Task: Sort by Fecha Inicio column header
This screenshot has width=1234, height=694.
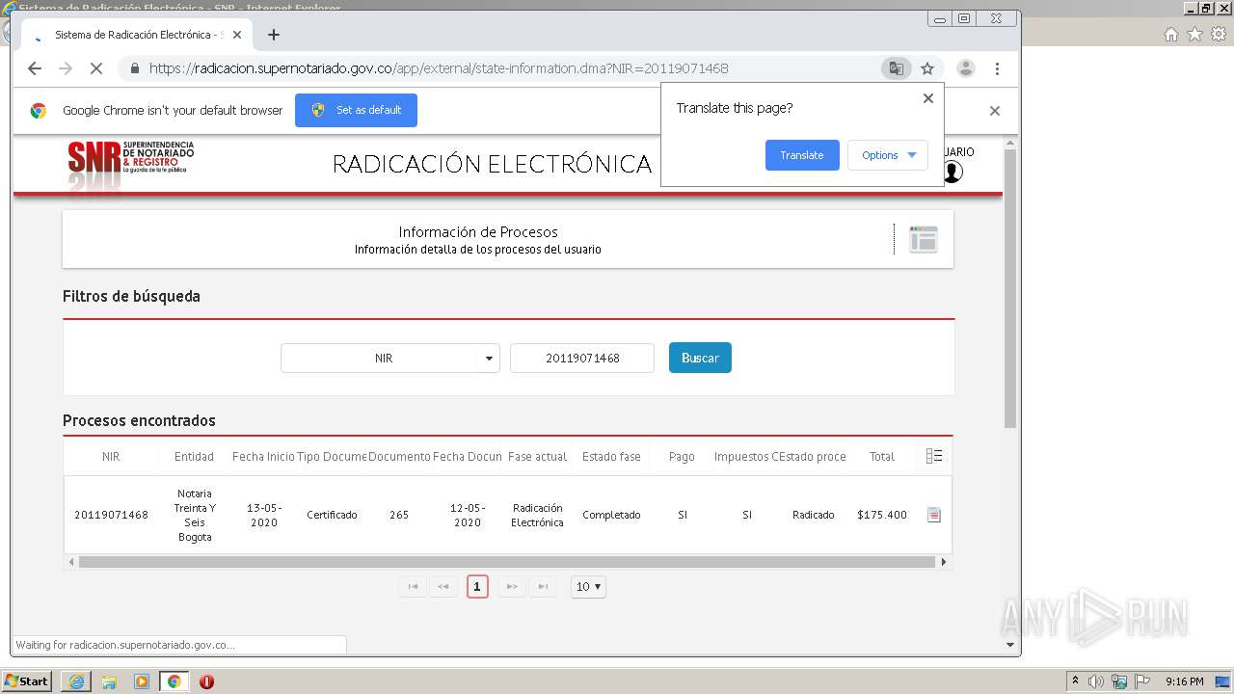Action: (263, 456)
